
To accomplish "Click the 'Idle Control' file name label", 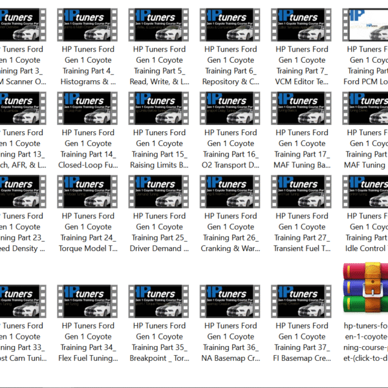I will pyautogui.click(x=367, y=248).
